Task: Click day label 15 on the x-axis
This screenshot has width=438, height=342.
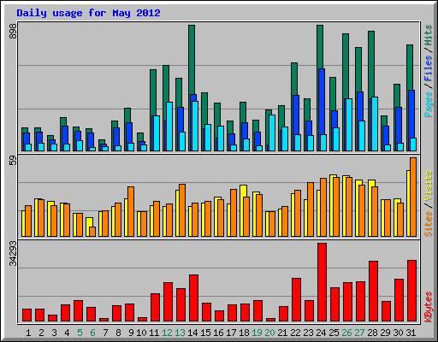Action: click(205, 333)
